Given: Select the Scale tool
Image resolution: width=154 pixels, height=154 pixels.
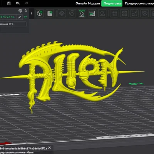Looking at the screenshot, I should pos(134,13).
